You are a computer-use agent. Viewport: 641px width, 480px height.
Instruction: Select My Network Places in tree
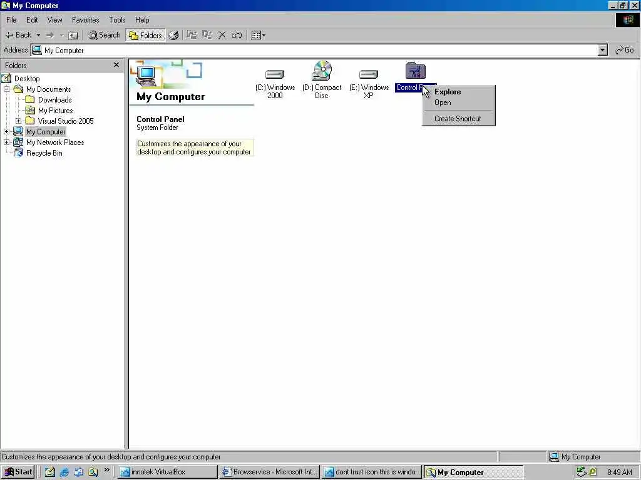tap(55, 142)
